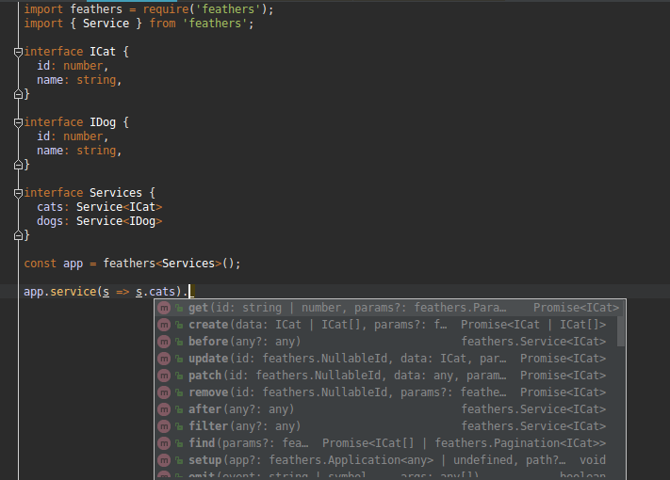Screen dimensions: 670x480
Task: Click the green public-access icon beside create
Action: pyautogui.click(x=179, y=325)
